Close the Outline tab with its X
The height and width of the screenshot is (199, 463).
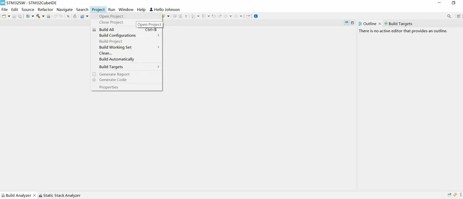coord(380,24)
